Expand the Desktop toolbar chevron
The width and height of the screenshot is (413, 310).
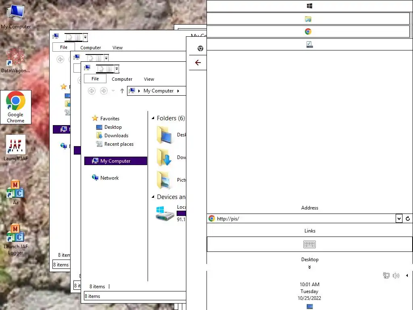pyautogui.click(x=309, y=267)
